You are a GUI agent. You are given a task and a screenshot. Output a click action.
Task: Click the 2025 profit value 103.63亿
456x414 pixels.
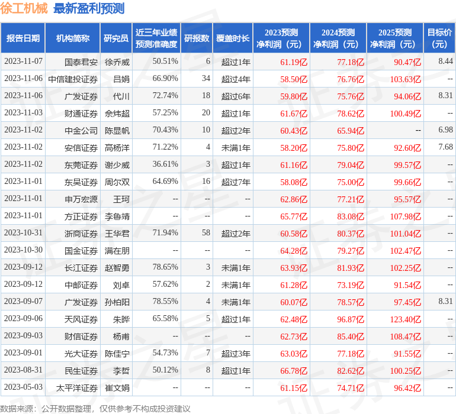[406, 79]
